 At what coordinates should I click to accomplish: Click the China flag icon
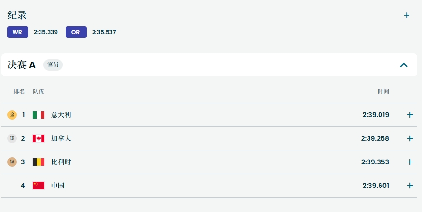click(x=39, y=186)
